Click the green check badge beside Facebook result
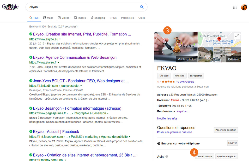 click(x=31, y=132)
